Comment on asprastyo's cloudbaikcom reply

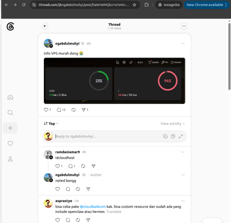pyautogui.click(x=68, y=220)
